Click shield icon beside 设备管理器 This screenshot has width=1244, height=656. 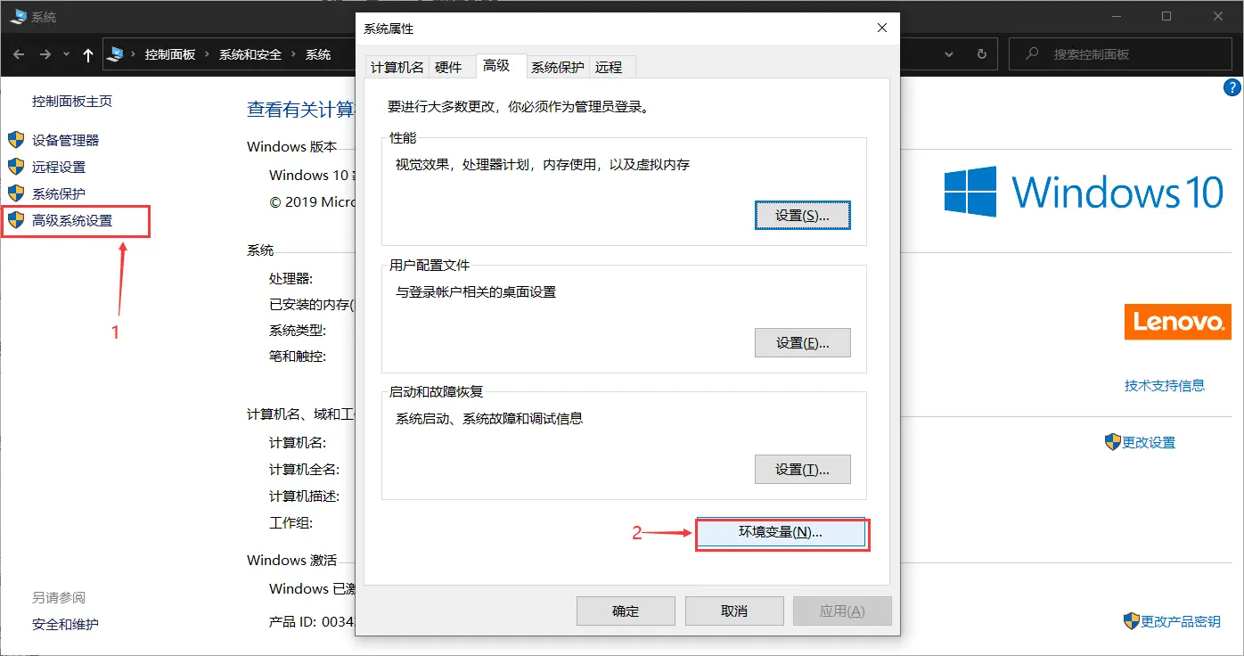(x=16, y=140)
